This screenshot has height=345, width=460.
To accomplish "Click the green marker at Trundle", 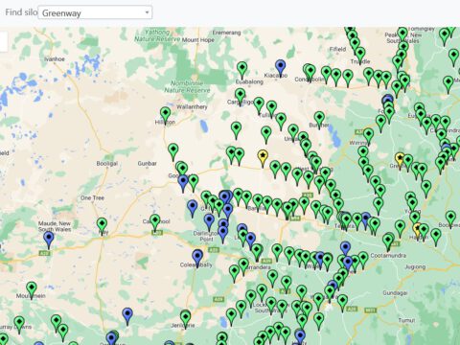I will pyautogui.click(x=360, y=56).
